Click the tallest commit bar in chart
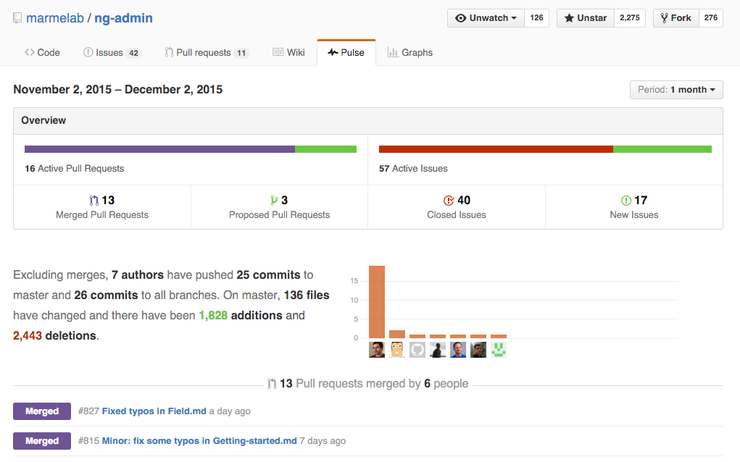This screenshot has width=740, height=462. 377,302
